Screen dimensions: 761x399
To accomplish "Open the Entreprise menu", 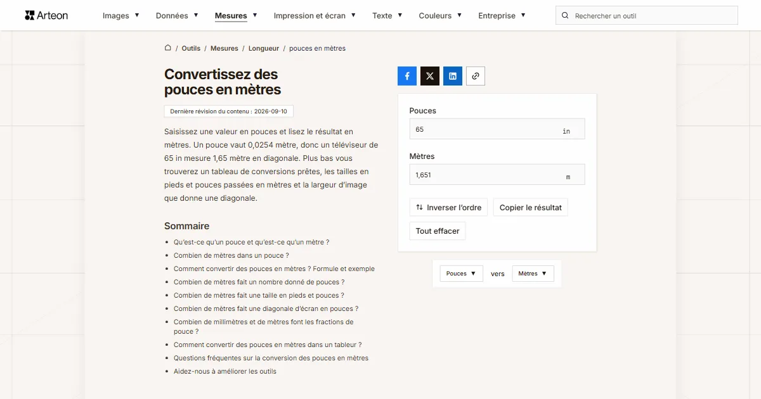I will tap(502, 16).
